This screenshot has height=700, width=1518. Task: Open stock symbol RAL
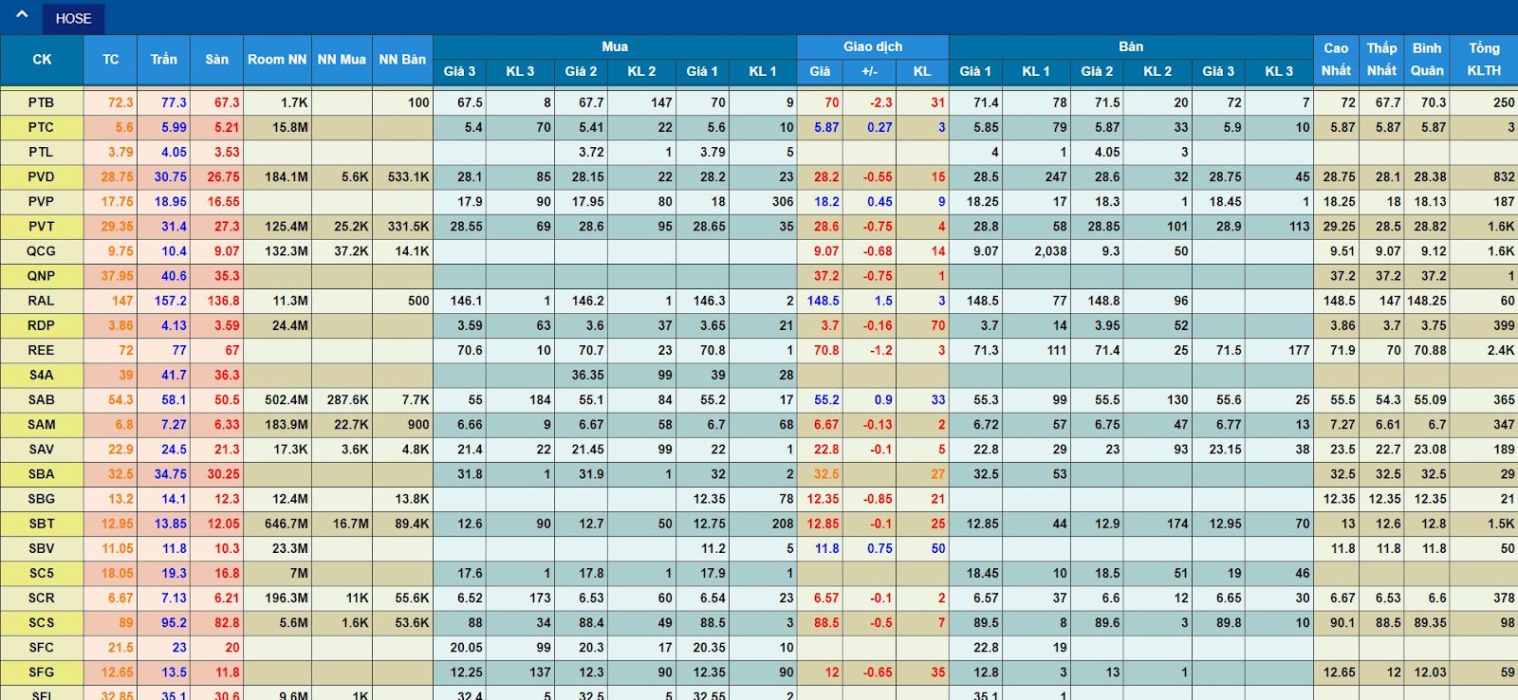click(x=41, y=301)
